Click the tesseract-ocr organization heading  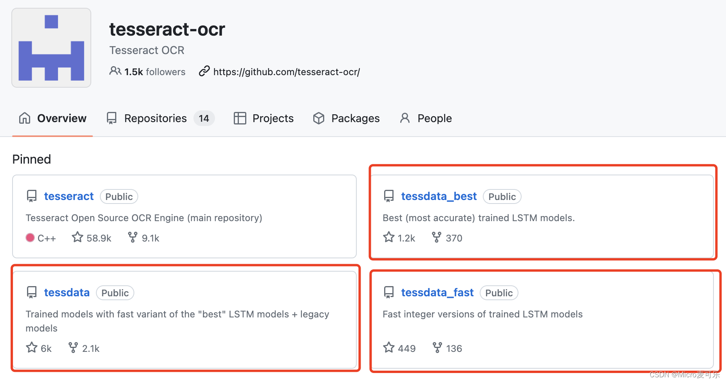(x=167, y=29)
